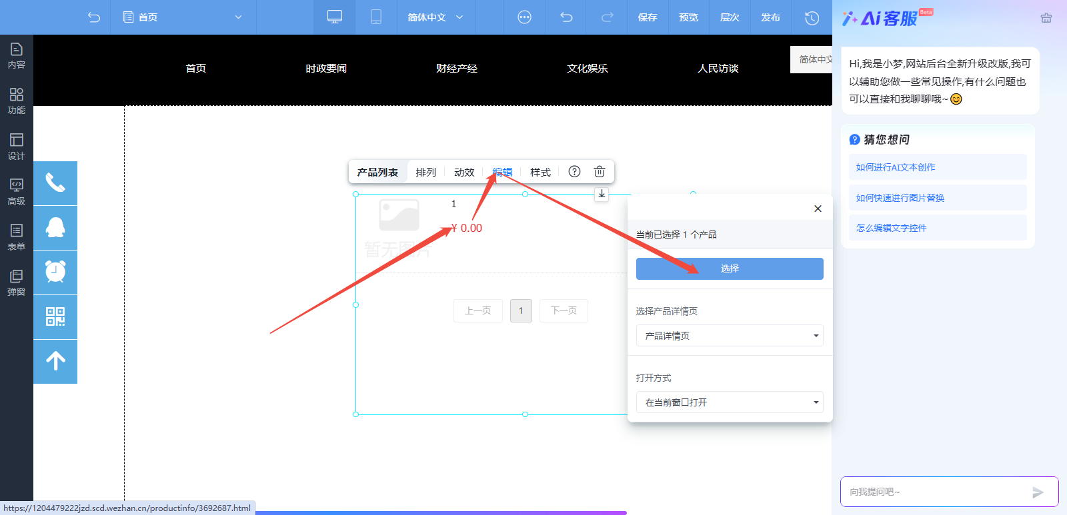Open the history clock icon
1067x515 pixels.
click(812, 18)
